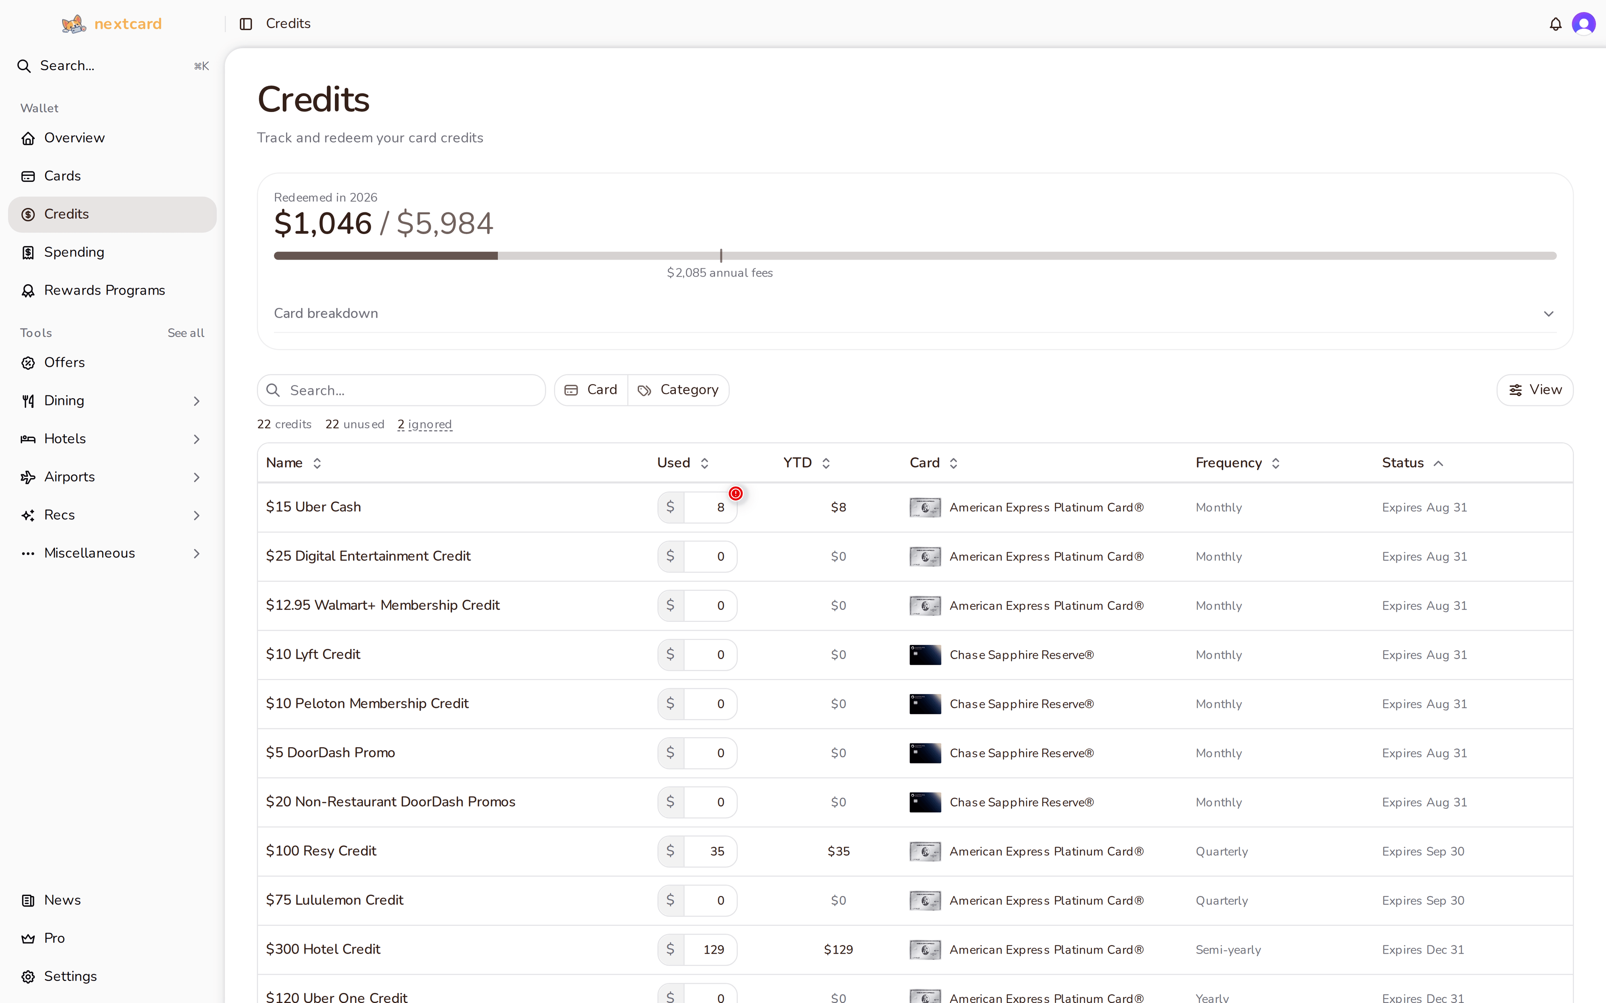Click the Airports plane icon
The image size is (1606, 1003).
click(28, 478)
